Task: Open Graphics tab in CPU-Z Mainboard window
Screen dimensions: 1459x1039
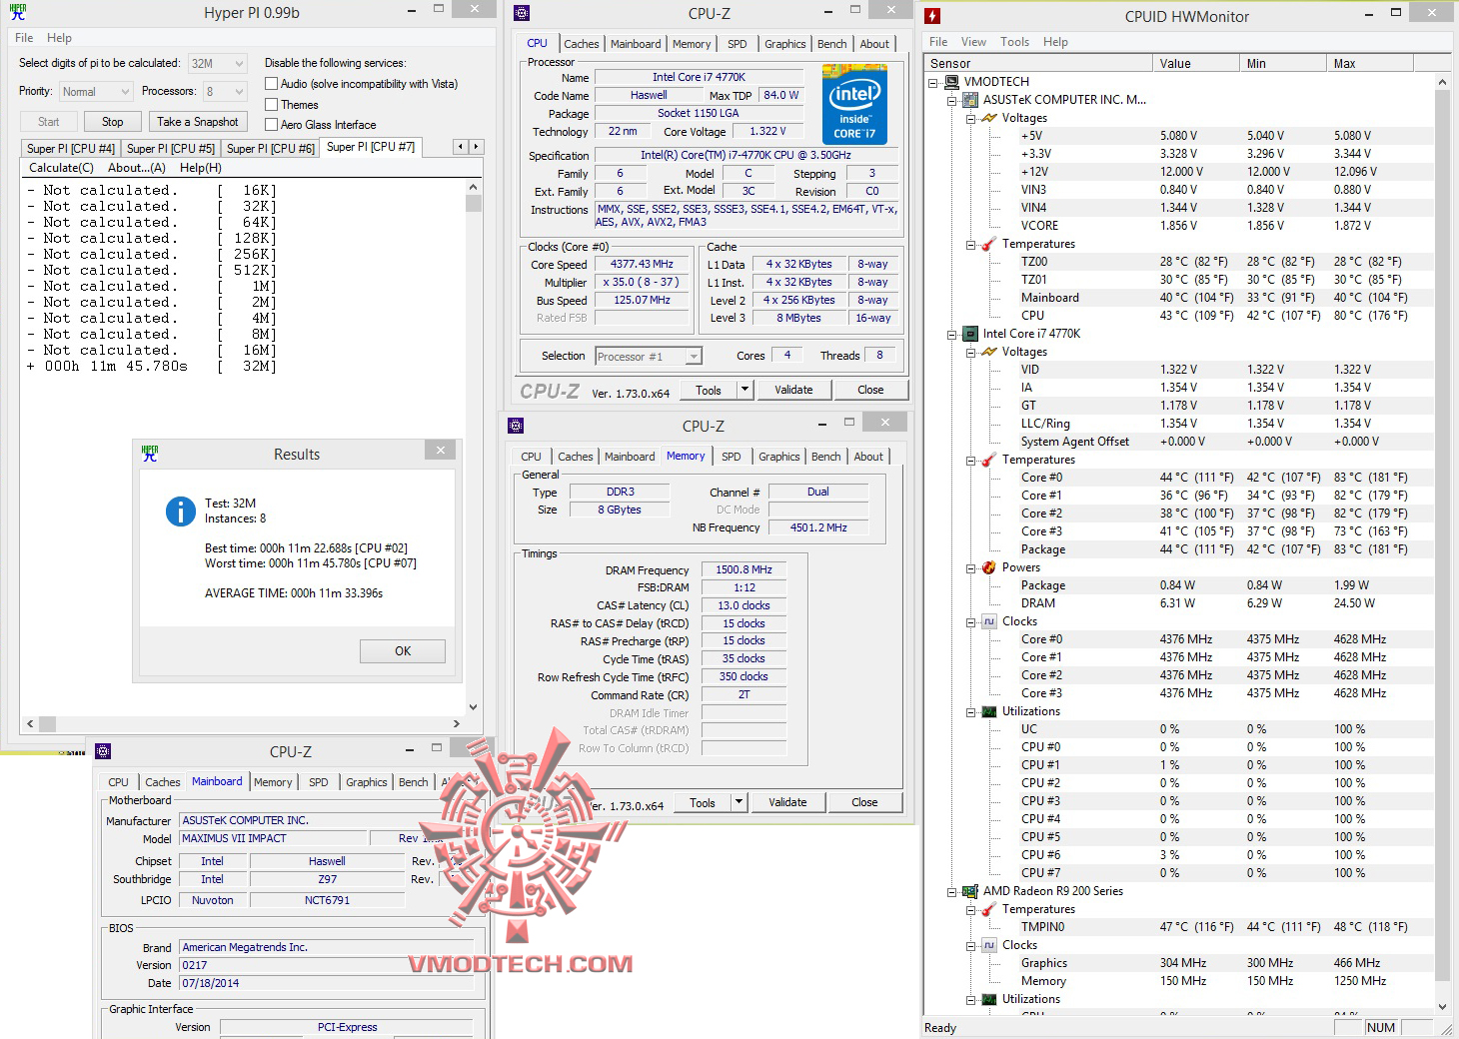Action: point(366,782)
